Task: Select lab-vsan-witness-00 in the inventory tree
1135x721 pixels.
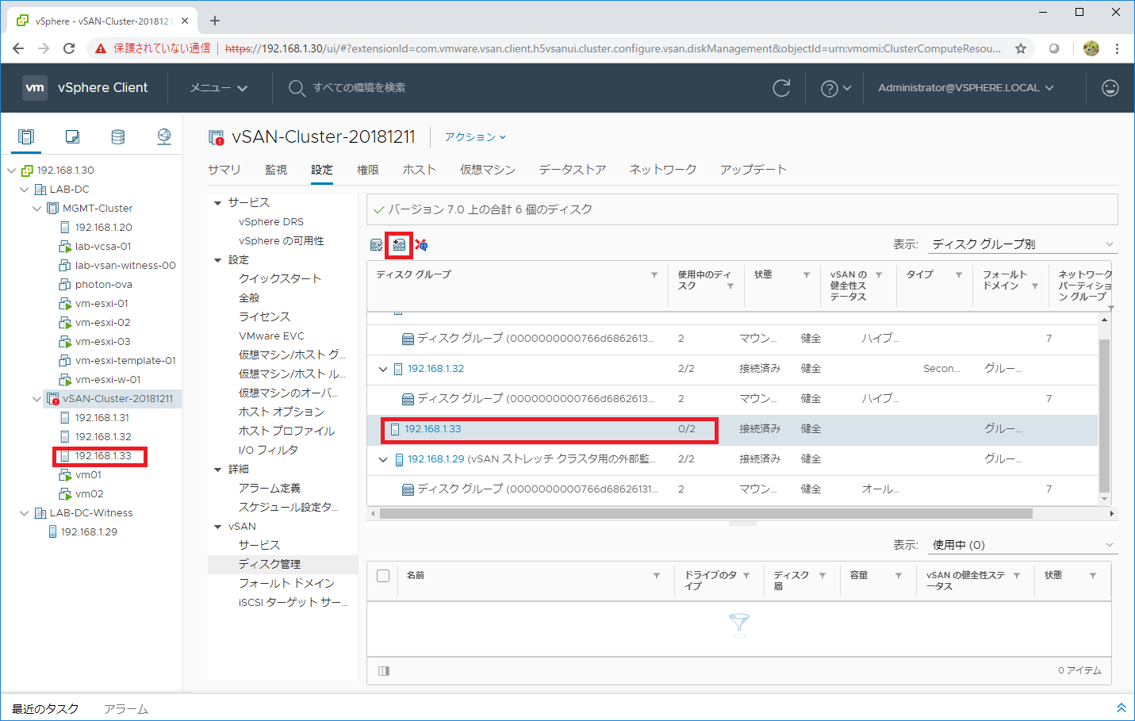Action: pos(125,266)
